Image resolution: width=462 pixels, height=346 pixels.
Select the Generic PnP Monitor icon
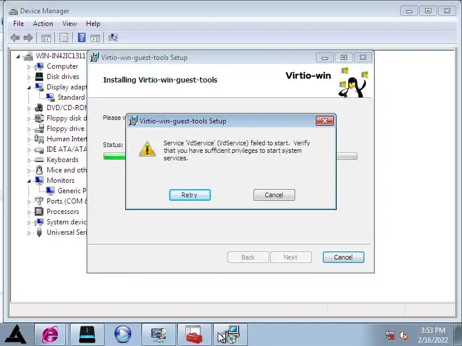coord(50,191)
